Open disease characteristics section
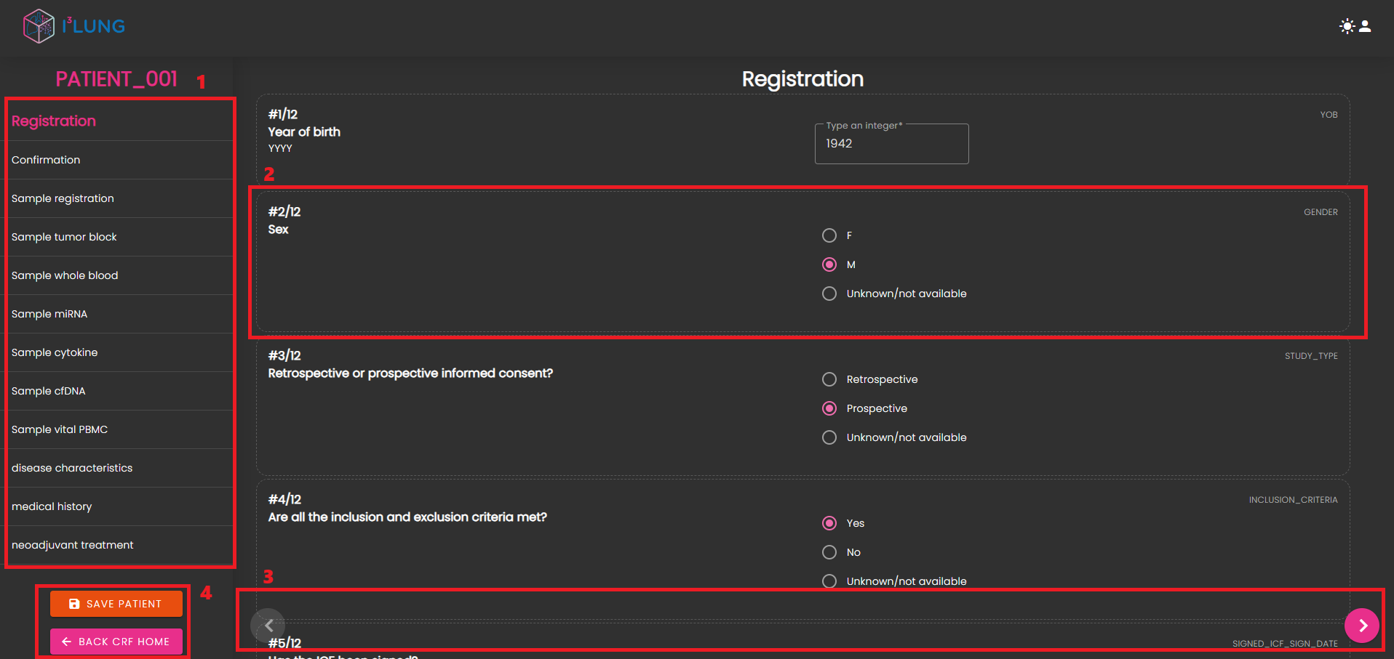 click(x=72, y=468)
